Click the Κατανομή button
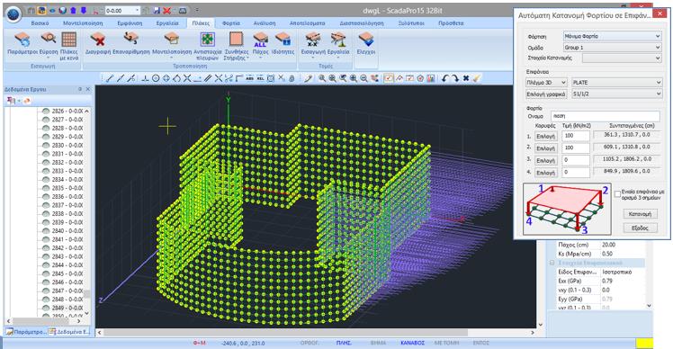The height and width of the screenshot is (349, 673). (x=640, y=214)
